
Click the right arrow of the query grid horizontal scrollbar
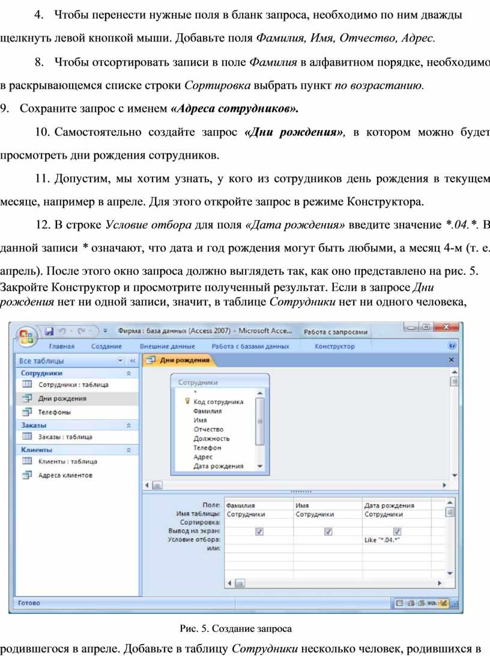pos(440,583)
